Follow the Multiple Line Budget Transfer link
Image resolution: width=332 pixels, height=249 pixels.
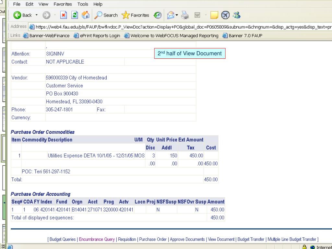(x=292, y=239)
